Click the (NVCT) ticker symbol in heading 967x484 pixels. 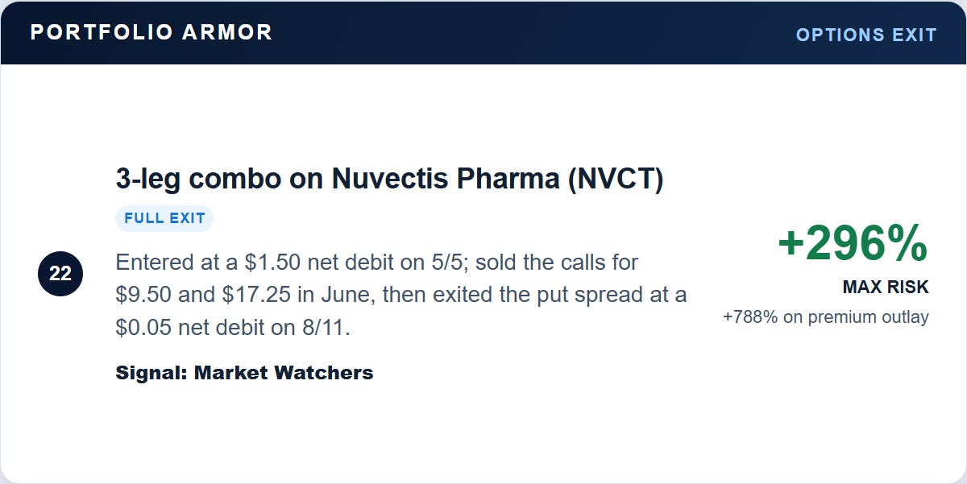point(615,179)
